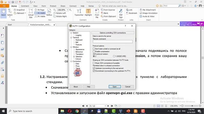Open the Clipboard dropdown arrow

click(x=25, y=13)
